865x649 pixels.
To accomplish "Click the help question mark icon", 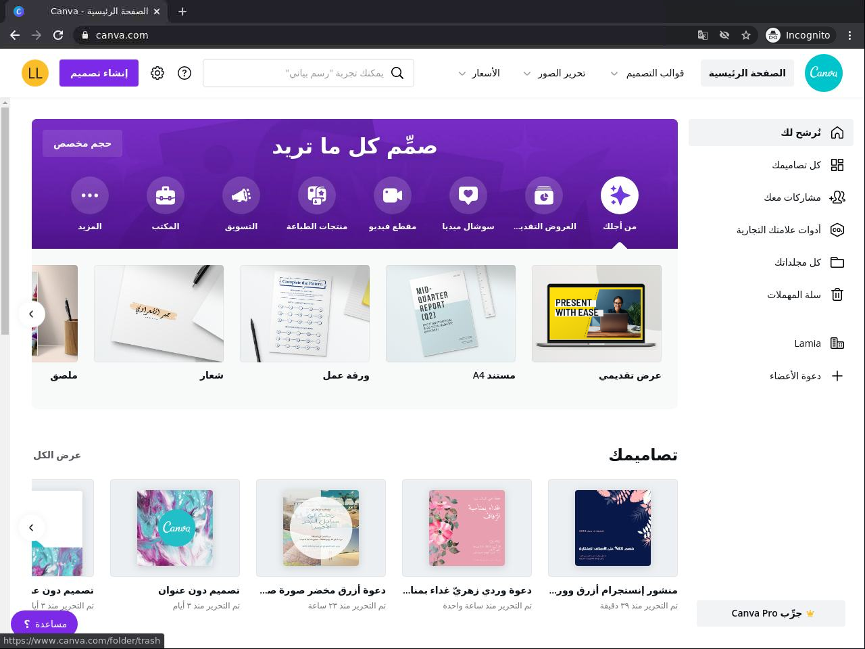I will [x=184, y=73].
